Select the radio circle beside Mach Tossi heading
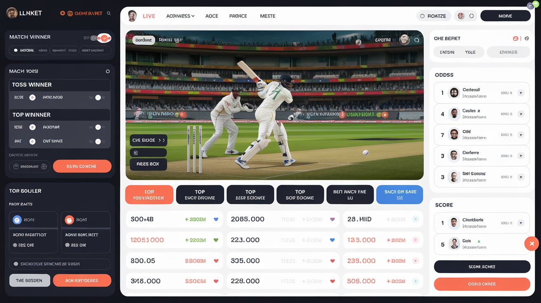The height and width of the screenshot is (303, 541). click(108, 71)
